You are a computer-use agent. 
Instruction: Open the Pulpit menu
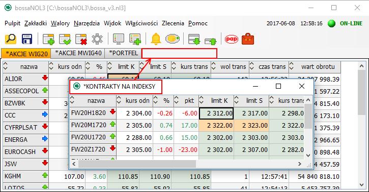(x=13, y=23)
